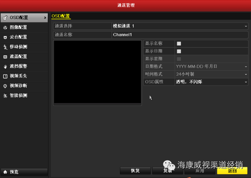
Task: Expand the 时间格式 dropdown
Action: pos(211,74)
